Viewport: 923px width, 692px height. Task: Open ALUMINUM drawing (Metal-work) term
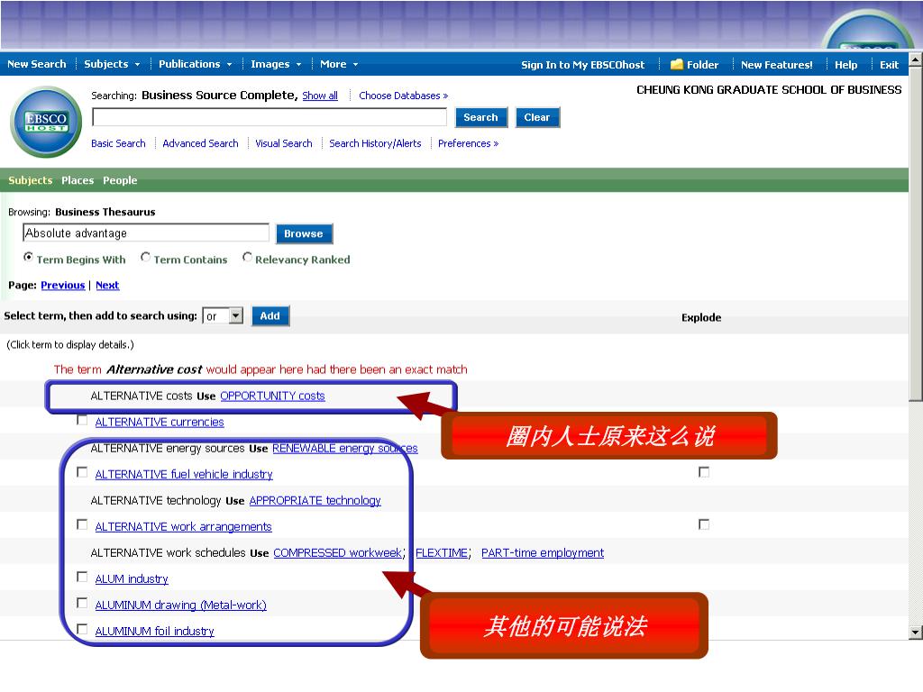point(180,605)
